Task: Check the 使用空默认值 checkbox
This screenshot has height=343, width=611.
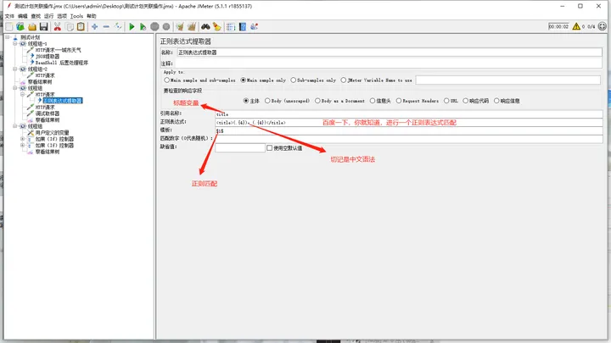Action: click(269, 148)
